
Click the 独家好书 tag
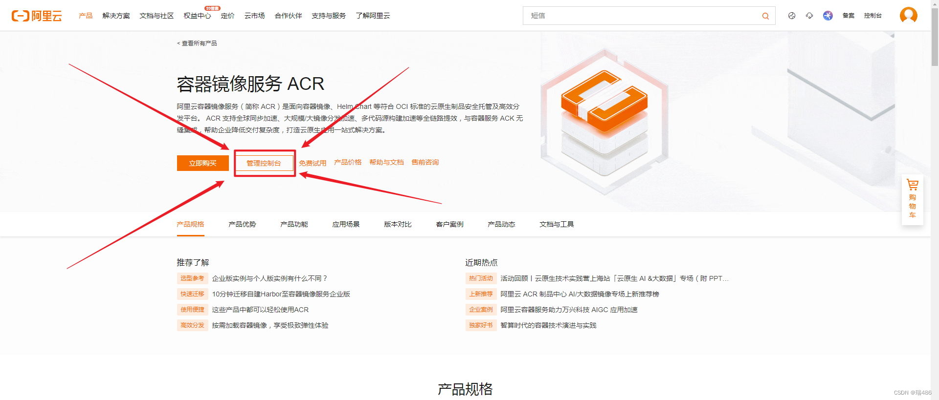481,325
